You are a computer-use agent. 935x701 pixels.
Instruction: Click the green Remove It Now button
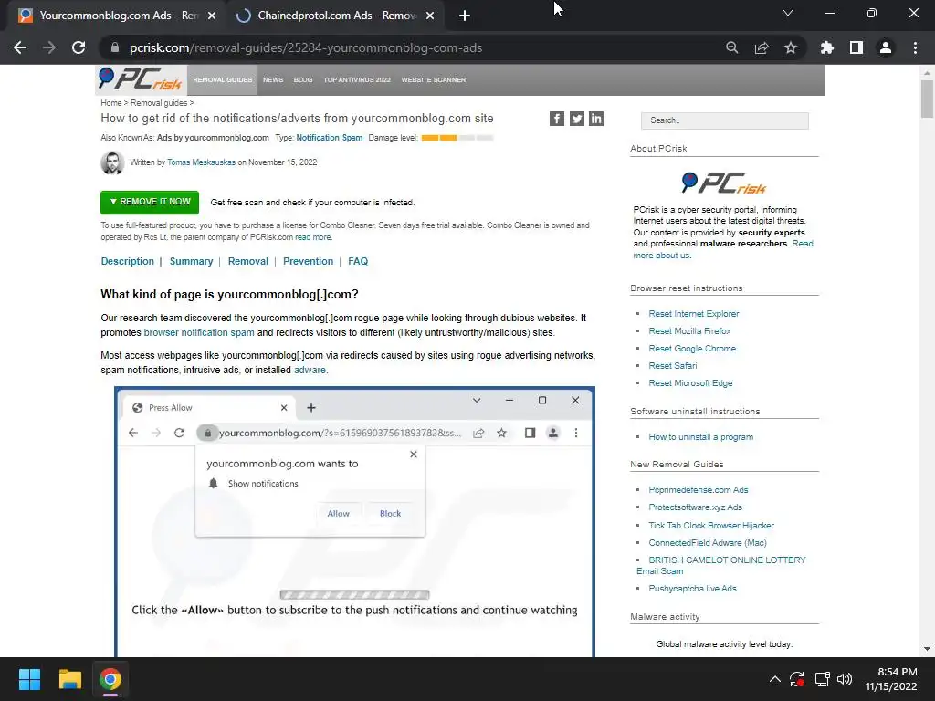(150, 202)
